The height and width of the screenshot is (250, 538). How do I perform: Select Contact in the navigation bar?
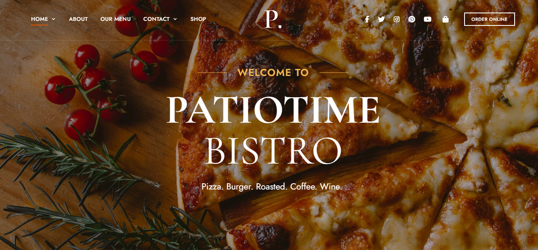[x=157, y=19]
